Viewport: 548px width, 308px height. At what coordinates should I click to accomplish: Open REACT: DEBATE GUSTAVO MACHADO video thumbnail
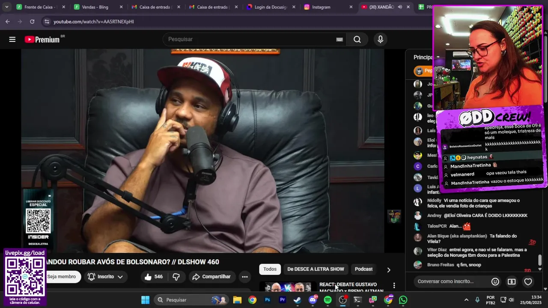click(x=288, y=287)
